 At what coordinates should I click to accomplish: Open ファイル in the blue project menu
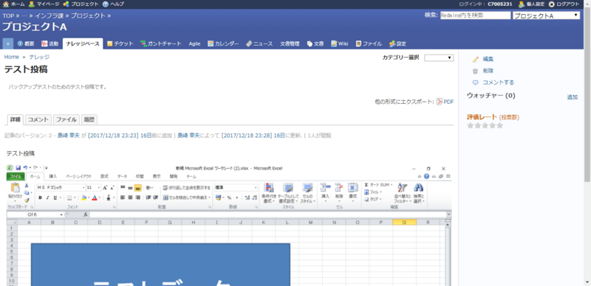(369, 43)
